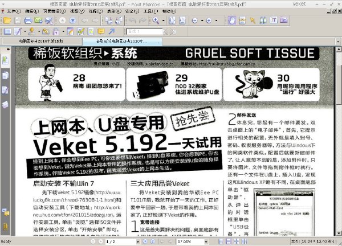Click the vertical scrollbar up arrow

(x=339, y=49)
